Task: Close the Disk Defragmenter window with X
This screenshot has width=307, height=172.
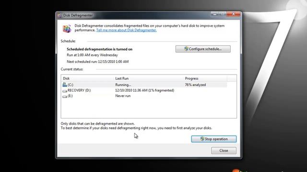Action: coord(234,14)
